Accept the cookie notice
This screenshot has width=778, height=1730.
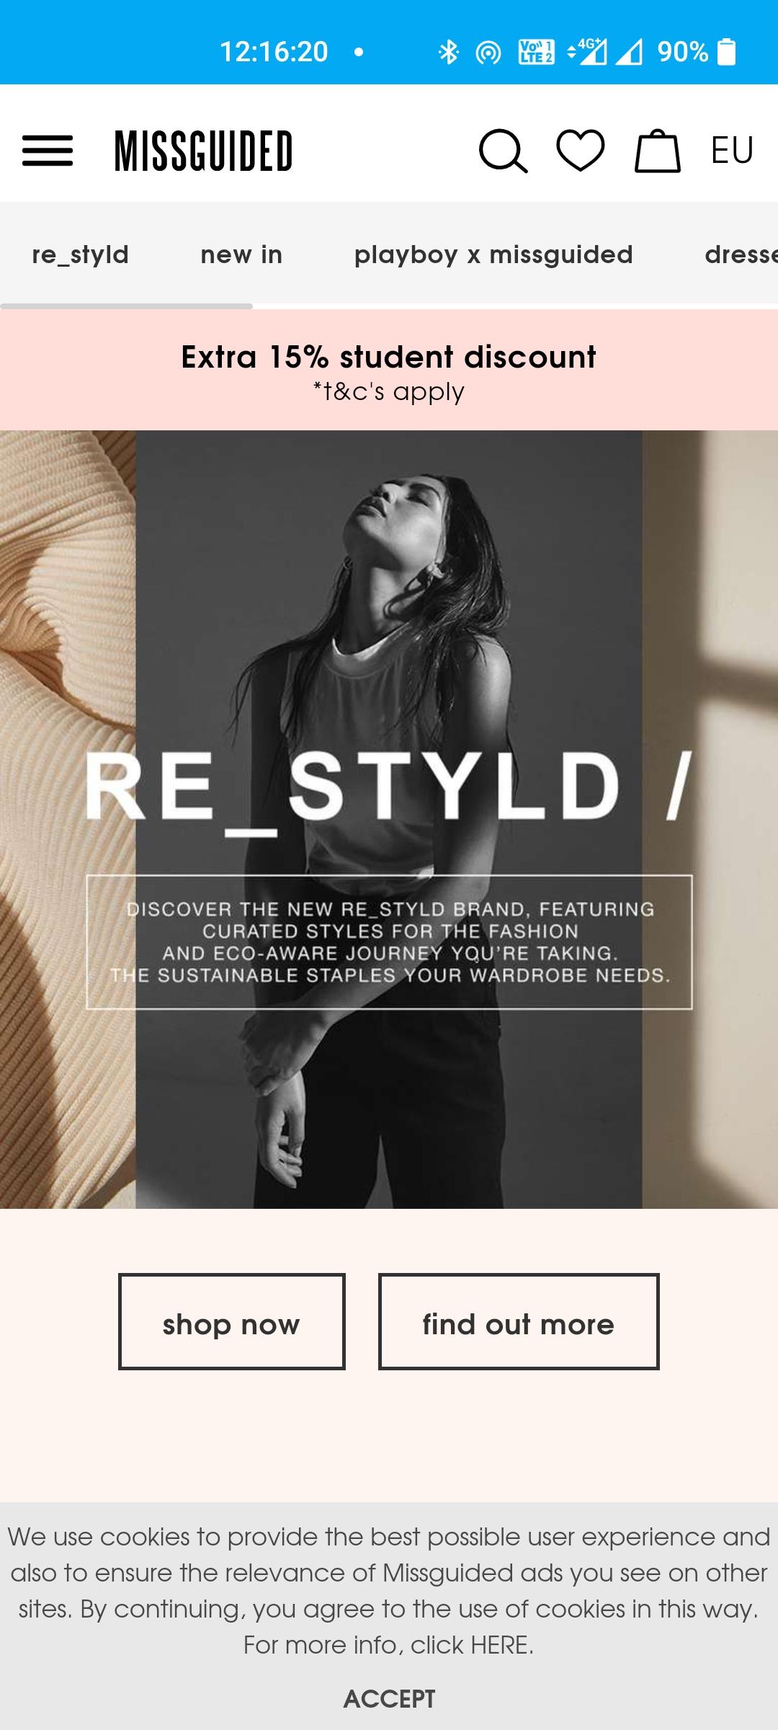389,1698
